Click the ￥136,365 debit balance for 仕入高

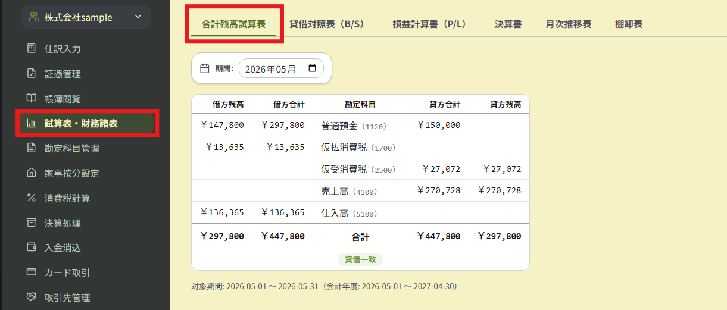[x=221, y=212]
